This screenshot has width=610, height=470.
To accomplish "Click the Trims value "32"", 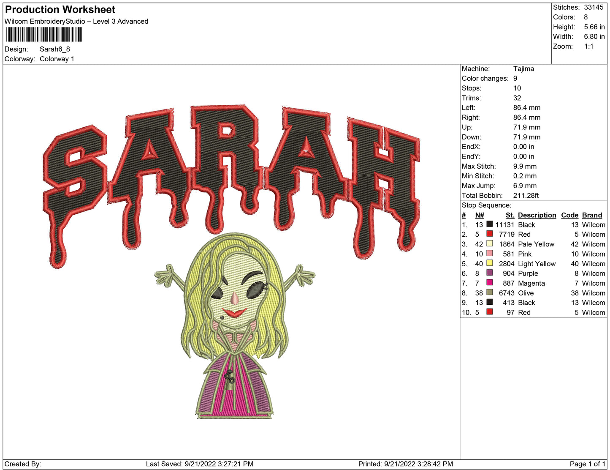I will coord(517,98).
